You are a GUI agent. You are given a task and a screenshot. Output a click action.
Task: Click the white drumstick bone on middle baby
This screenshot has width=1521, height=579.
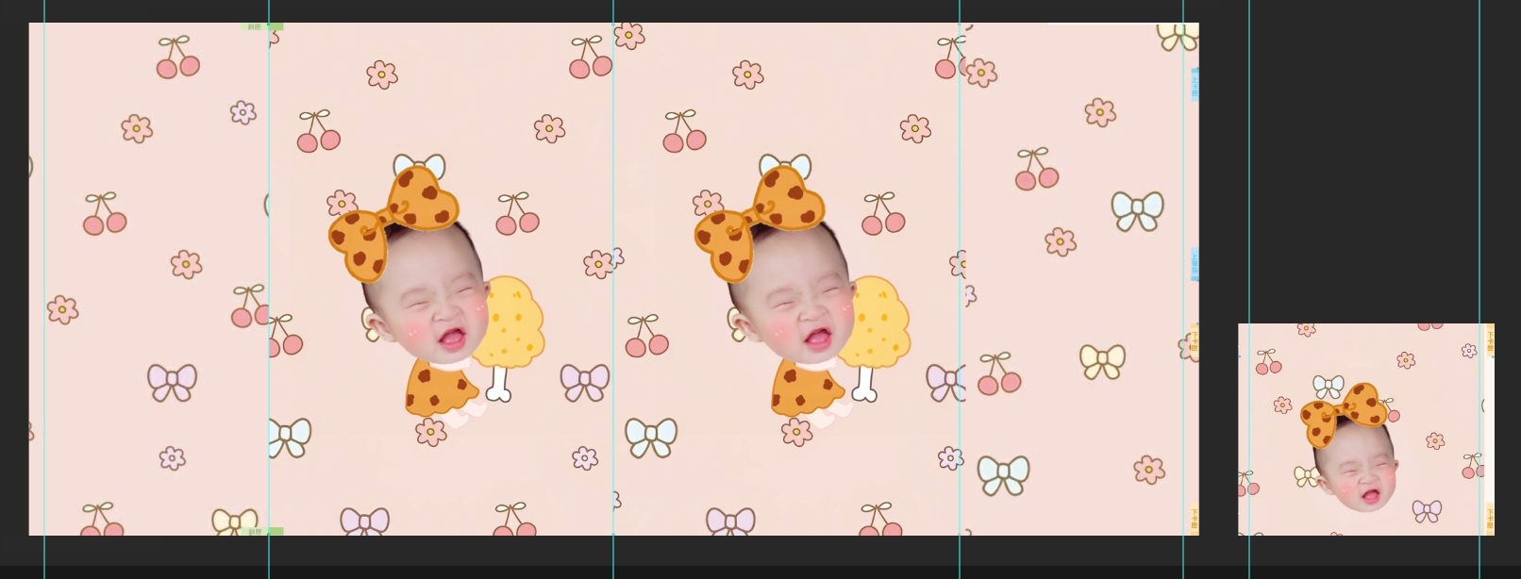click(863, 384)
